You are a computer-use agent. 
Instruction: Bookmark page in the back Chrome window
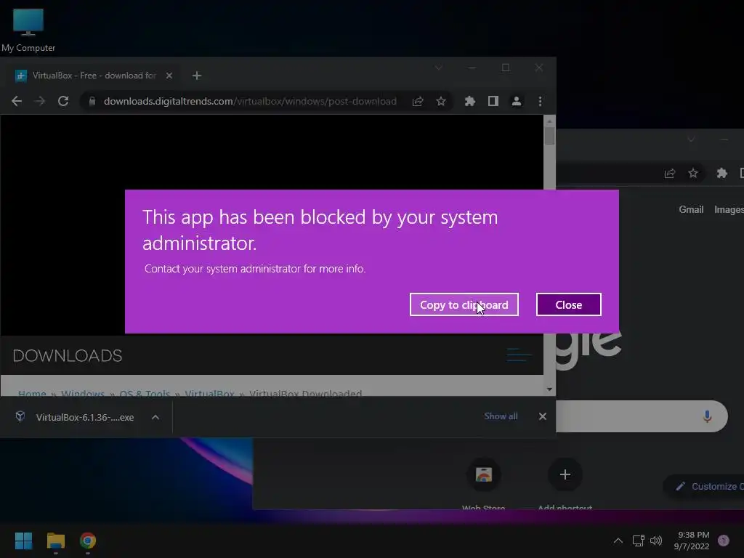(x=693, y=173)
